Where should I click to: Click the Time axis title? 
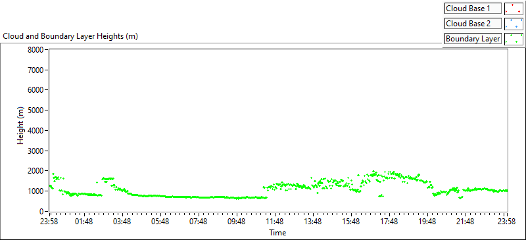point(277,232)
